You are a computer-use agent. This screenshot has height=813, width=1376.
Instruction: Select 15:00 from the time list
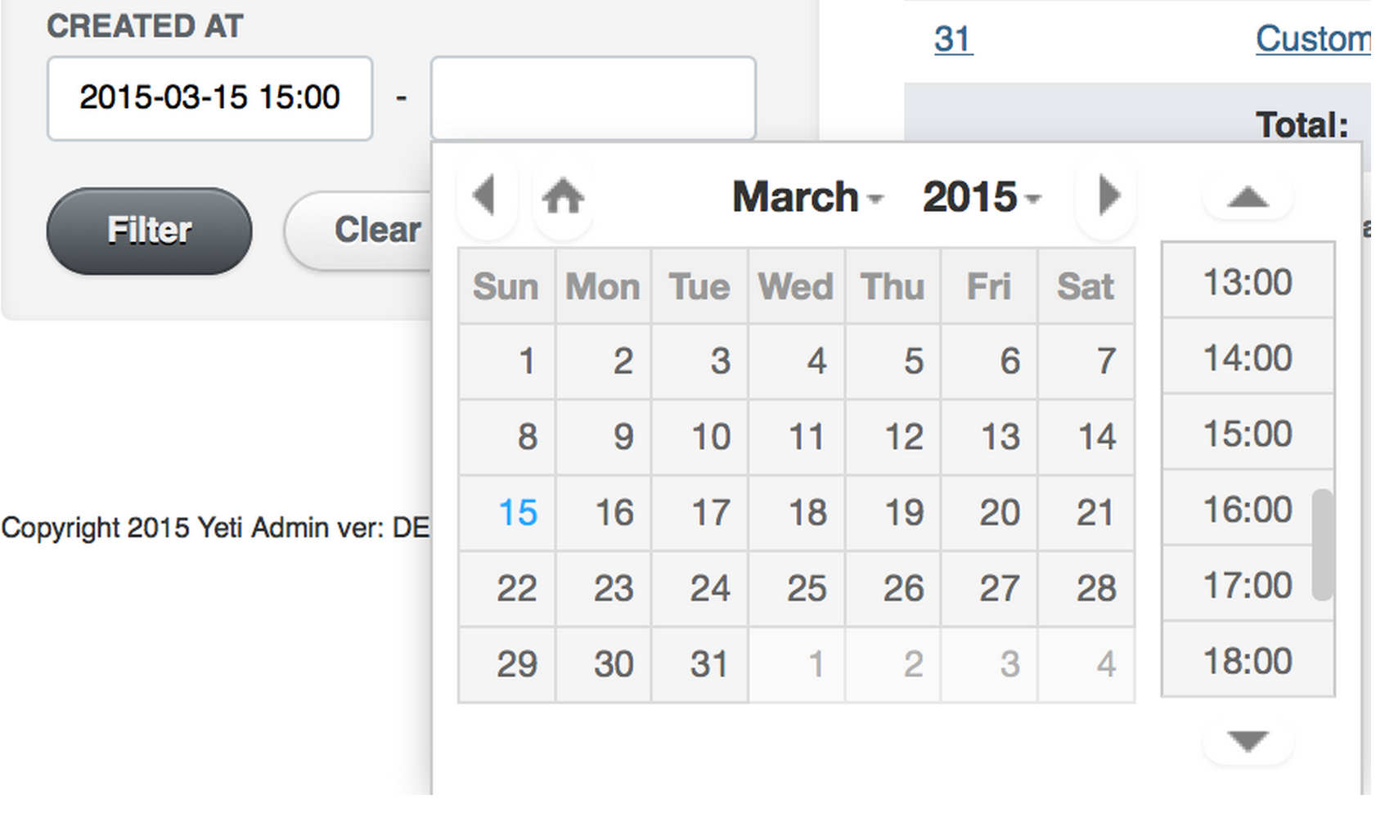coord(1245,433)
